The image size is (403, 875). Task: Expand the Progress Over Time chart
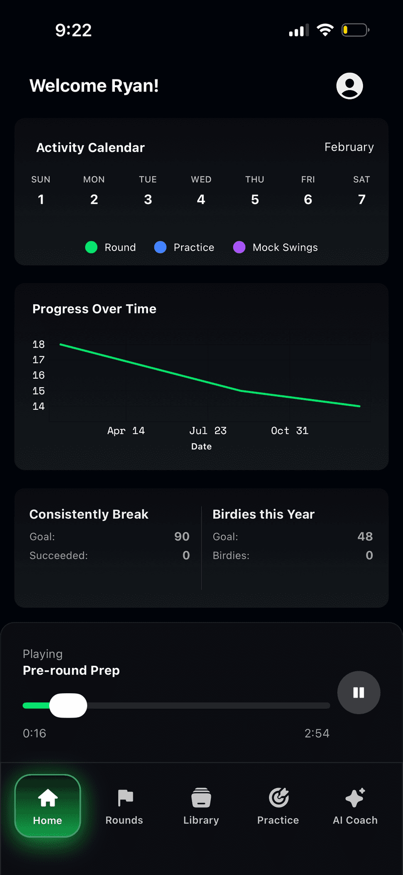[x=94, y=309]
